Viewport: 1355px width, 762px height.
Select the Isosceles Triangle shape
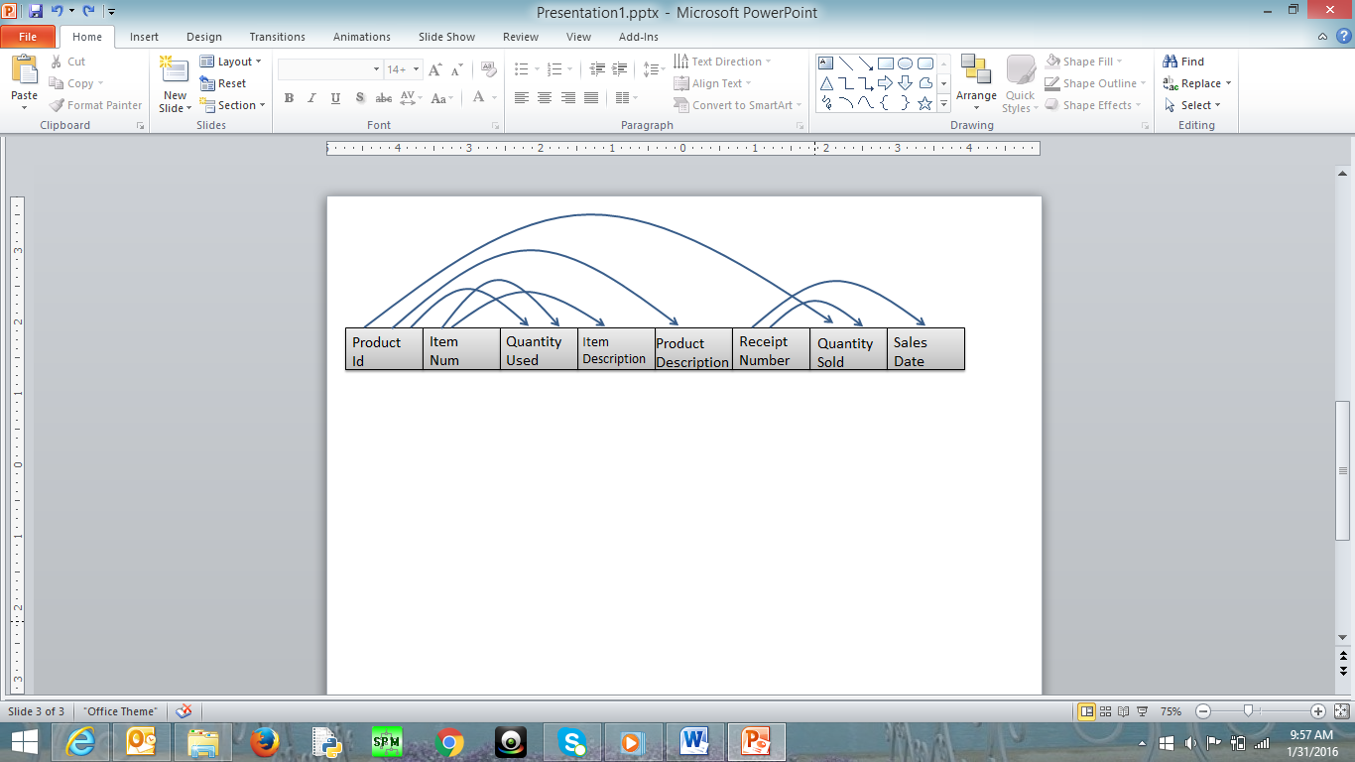(825, 83)
